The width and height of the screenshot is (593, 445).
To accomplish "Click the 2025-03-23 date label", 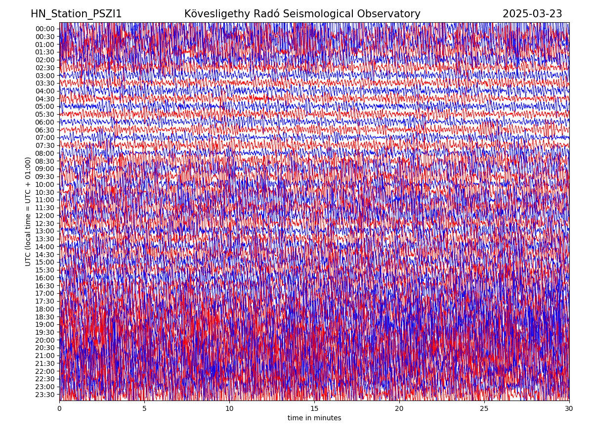I will point(532,14).
